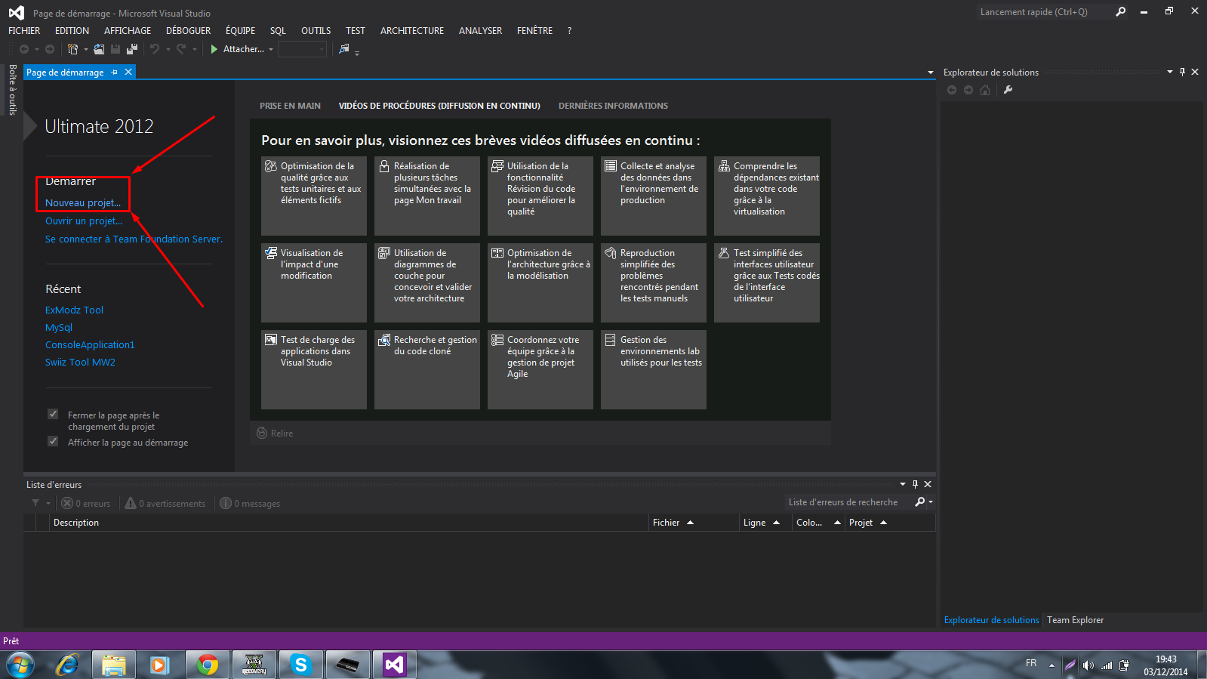Open recent project ExModz Tool
The height and width of the screenshot is (679, 1207).
[x=74, y=310]
